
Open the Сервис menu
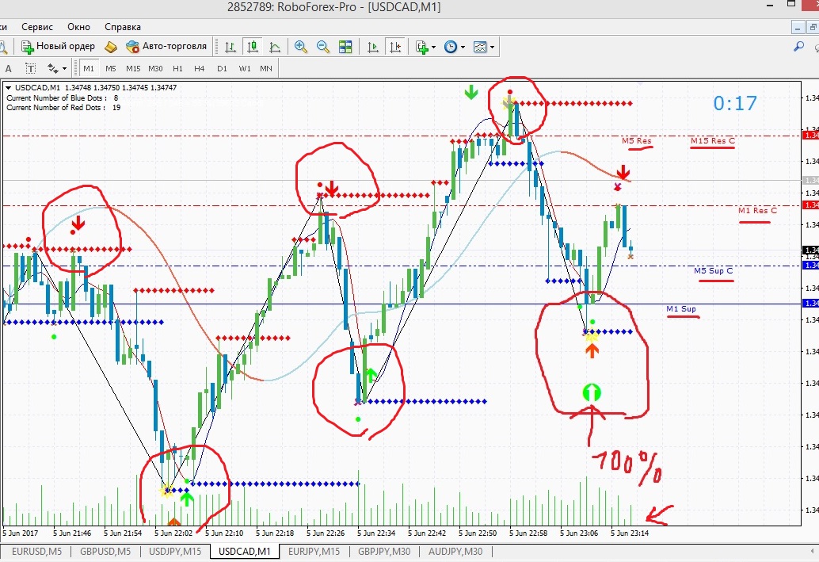click(x=37, y=27)
